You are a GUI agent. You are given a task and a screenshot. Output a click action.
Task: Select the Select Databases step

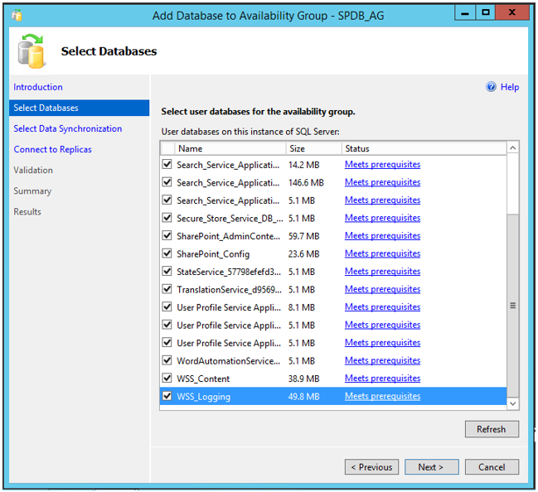pos(80,108)
